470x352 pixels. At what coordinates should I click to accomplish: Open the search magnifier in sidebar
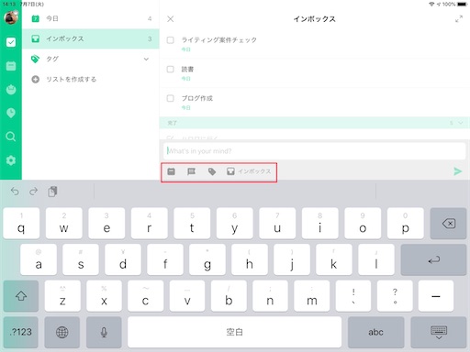click(11, 137)
